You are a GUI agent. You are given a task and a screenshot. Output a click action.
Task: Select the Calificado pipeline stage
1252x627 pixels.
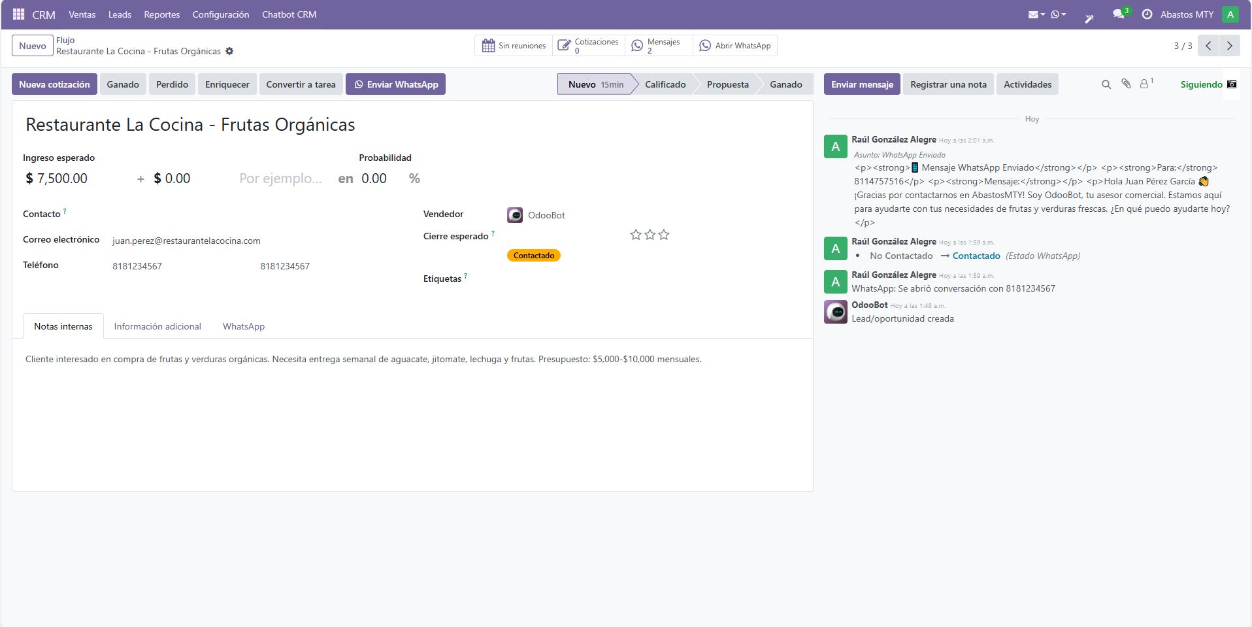click(665, 84)
